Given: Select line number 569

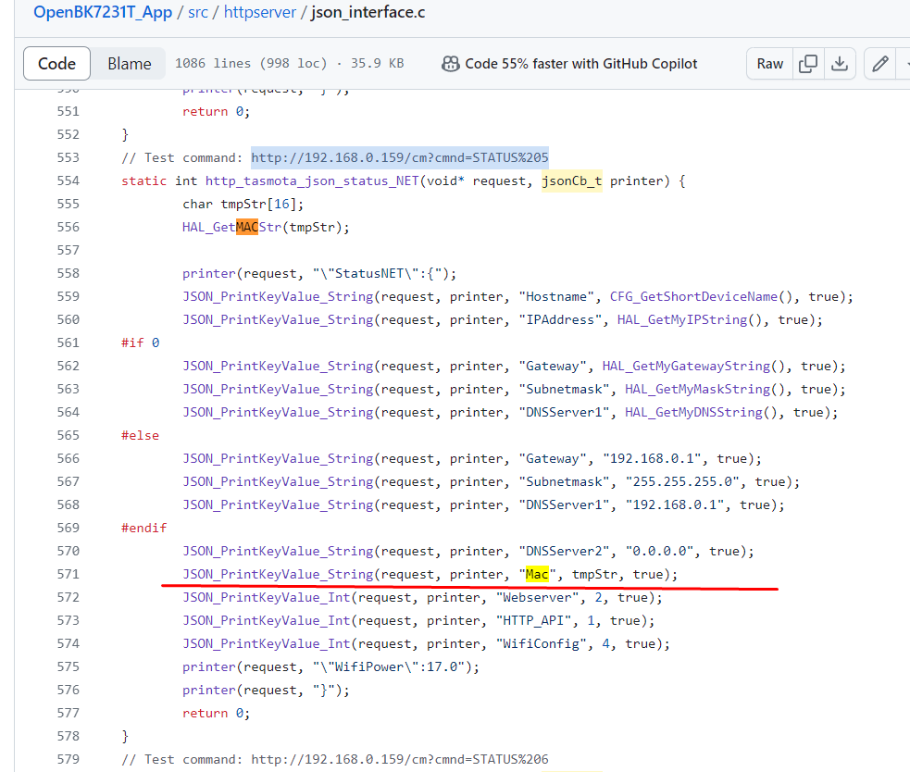Looking at the screenshot, I should 68,529.
